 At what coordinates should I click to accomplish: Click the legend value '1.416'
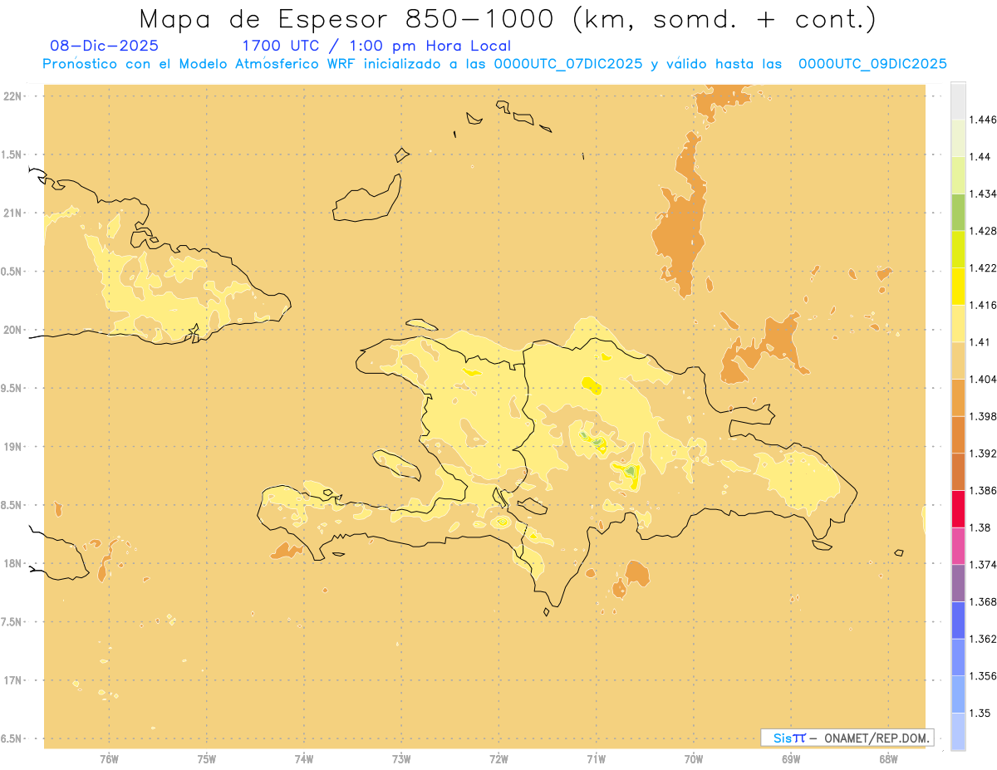pos(982,305)
